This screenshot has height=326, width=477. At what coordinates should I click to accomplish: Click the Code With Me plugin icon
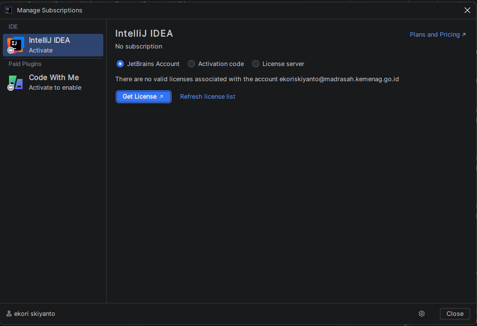click(15, 83)
